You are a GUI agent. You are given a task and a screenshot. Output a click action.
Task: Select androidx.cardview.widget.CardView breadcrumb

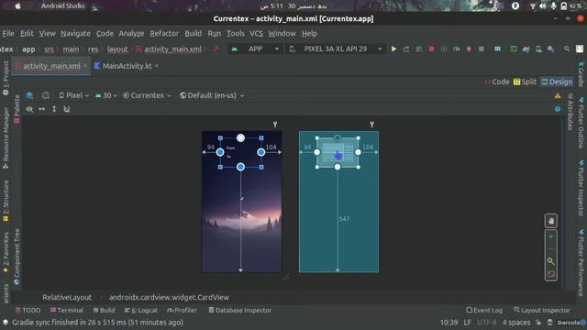click(x=169, y=297)
